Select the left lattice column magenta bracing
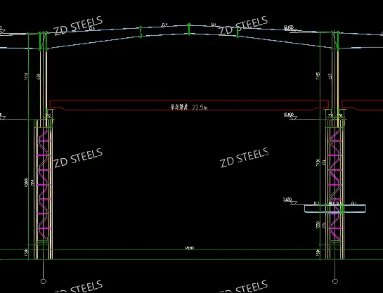Viewport: 383px width, 293px height. pos(44,185)
